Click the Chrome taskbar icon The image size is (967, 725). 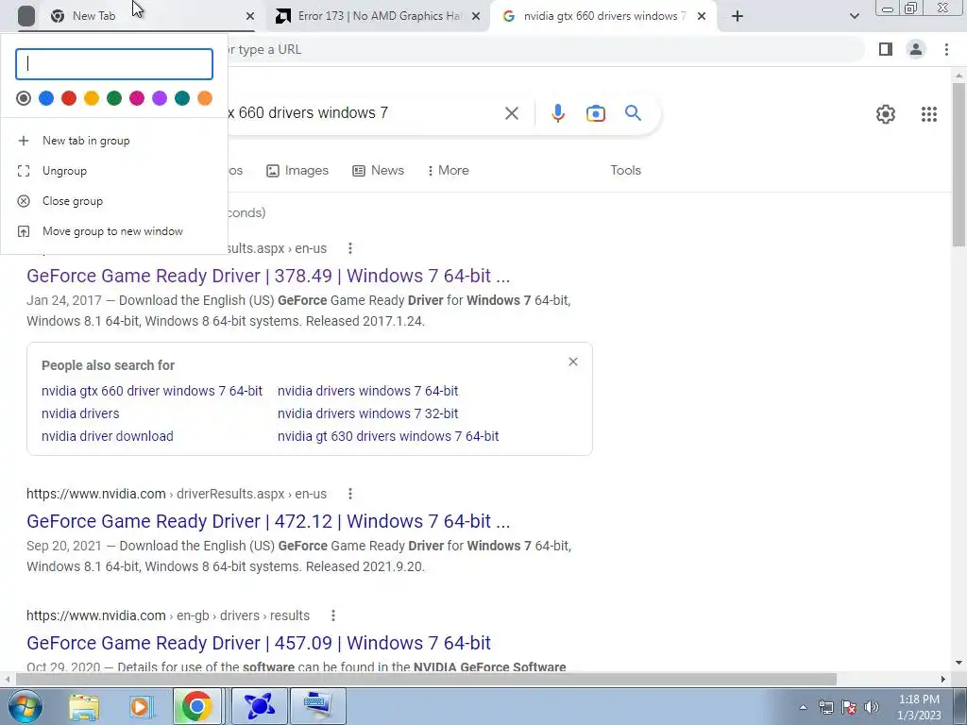click(x=196, y=706)
